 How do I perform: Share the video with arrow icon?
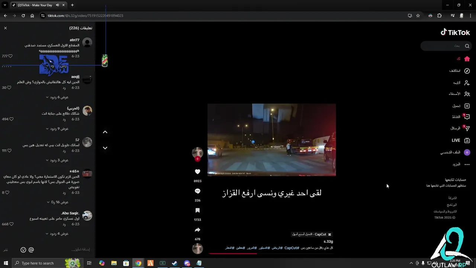(x=197, y=230)
